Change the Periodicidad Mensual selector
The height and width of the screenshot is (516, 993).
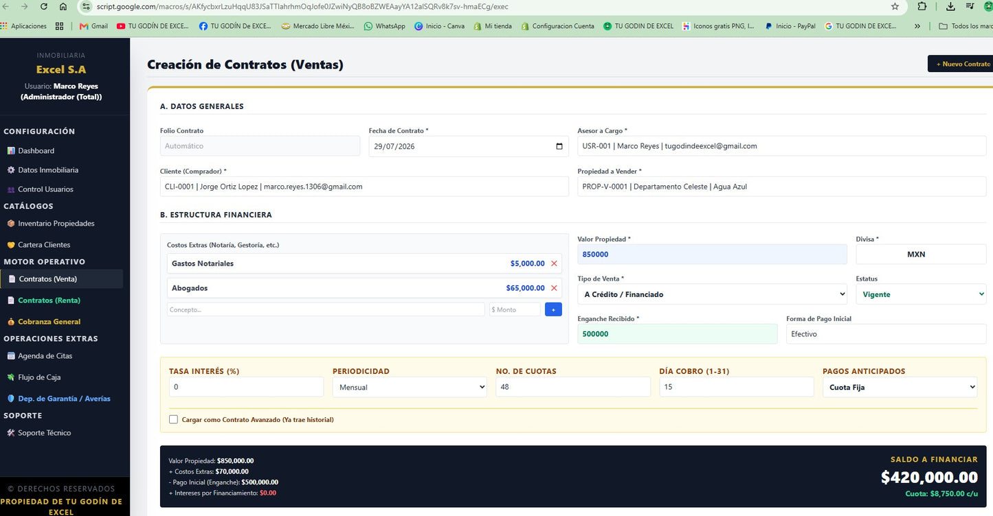410,387
